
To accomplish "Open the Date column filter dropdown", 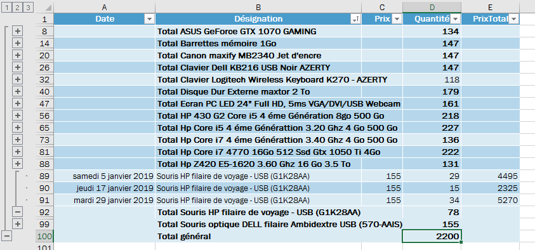I will coord(149,20).
